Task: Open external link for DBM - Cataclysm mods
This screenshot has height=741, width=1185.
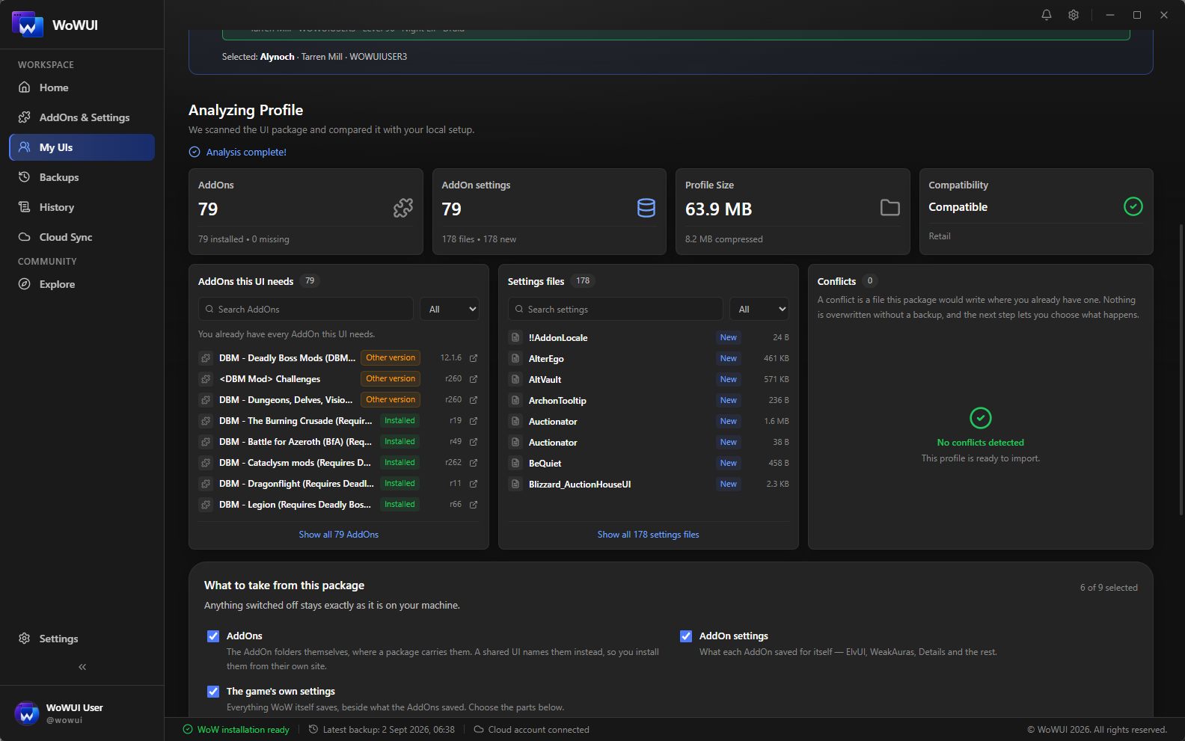Action: tap(474, 463)
